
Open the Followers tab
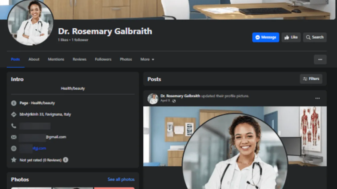103,59
